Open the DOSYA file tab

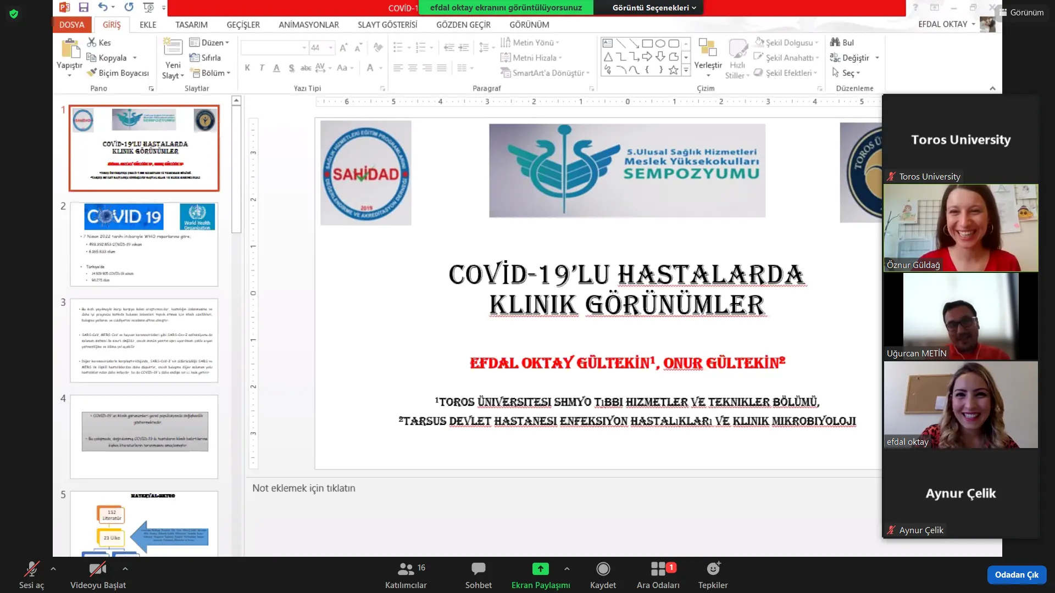point(72,25)
